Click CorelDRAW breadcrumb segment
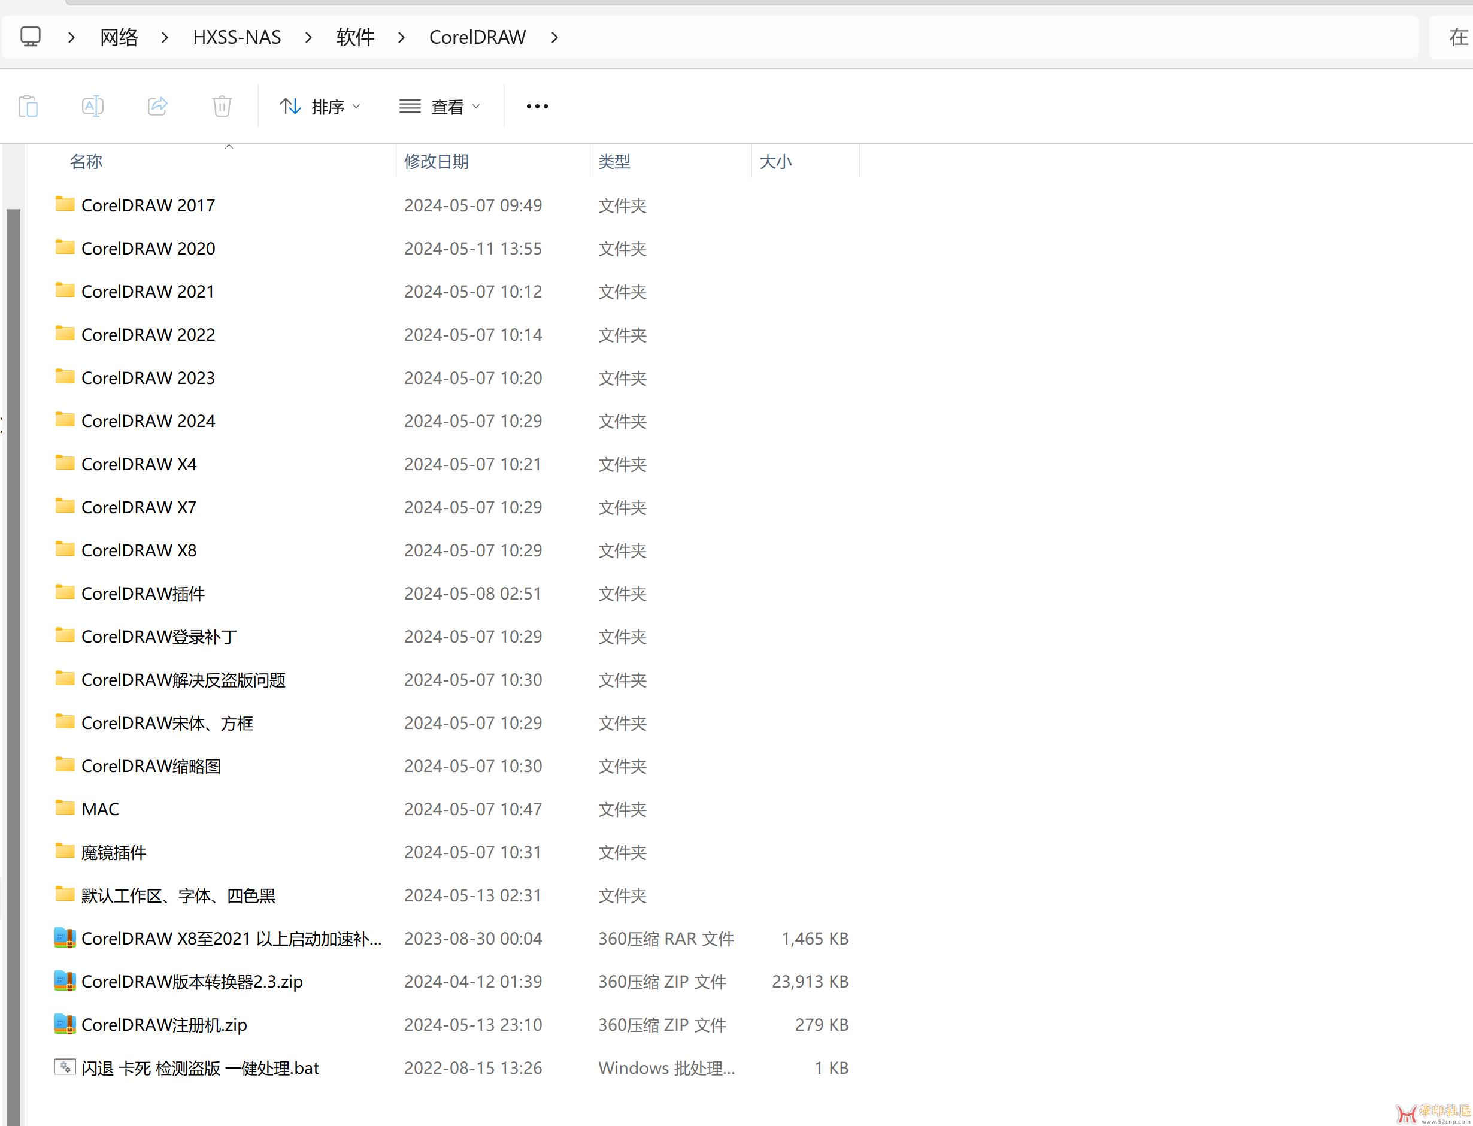 point(477,37)
